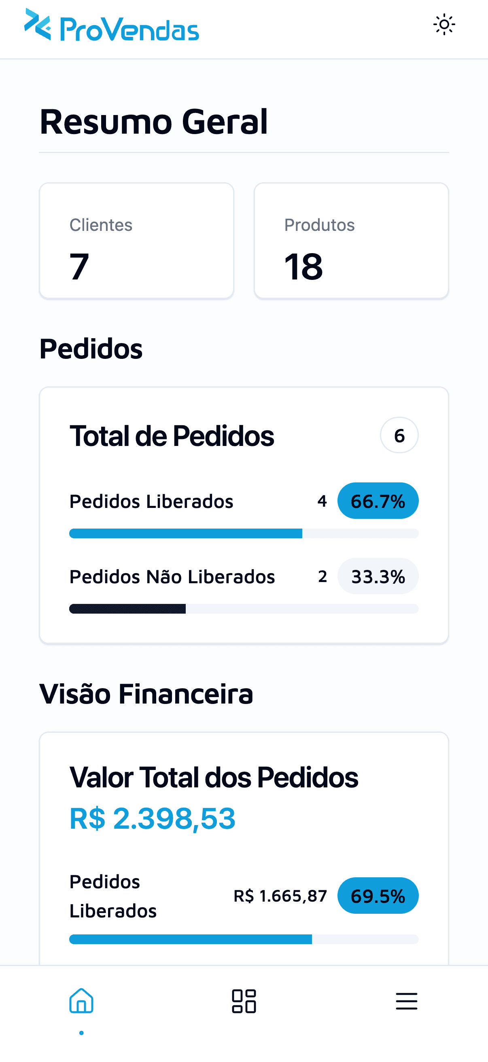Open the grid dashboard icon in bottom bar

244,1001
